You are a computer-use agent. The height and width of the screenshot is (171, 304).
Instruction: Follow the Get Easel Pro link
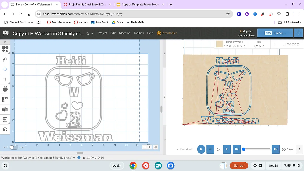pyautogui.click(x=246, y=36)
